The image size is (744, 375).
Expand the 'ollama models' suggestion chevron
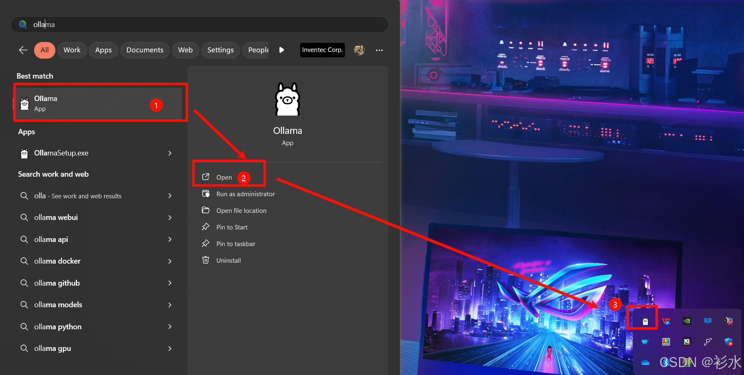[170, 305]
